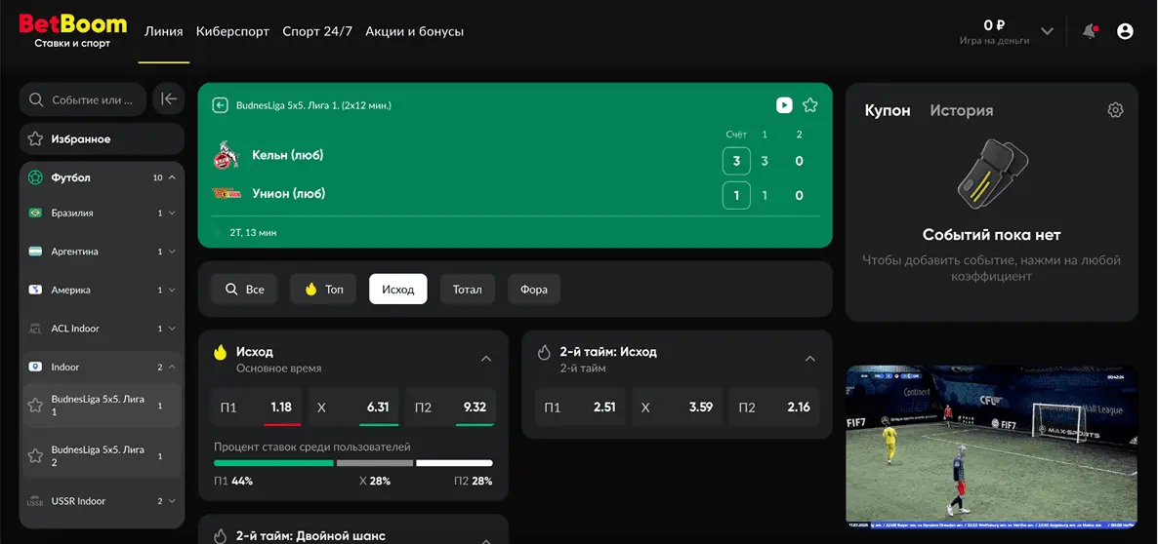Expand the Аргентина section
Image resolution: width=1158 pixels, height=544 pixels.
click(172, 252)
